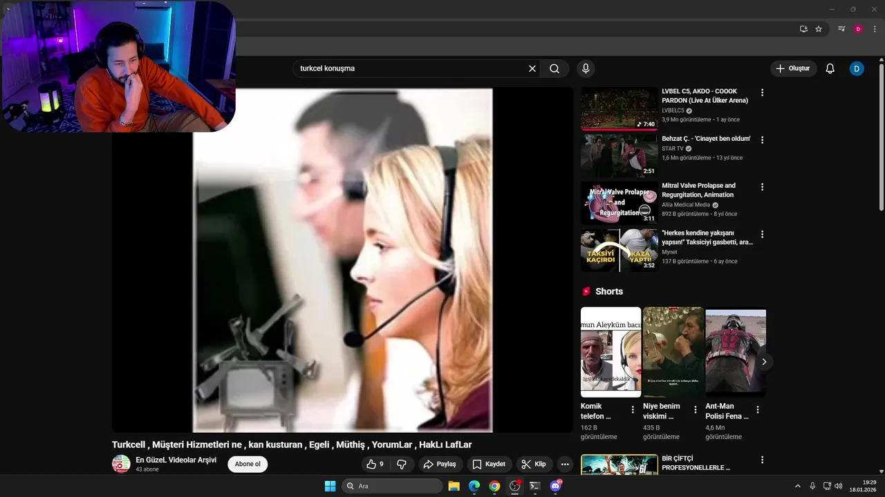
Task: Open more actions ellipsis under video
Action: coord(565,464)
